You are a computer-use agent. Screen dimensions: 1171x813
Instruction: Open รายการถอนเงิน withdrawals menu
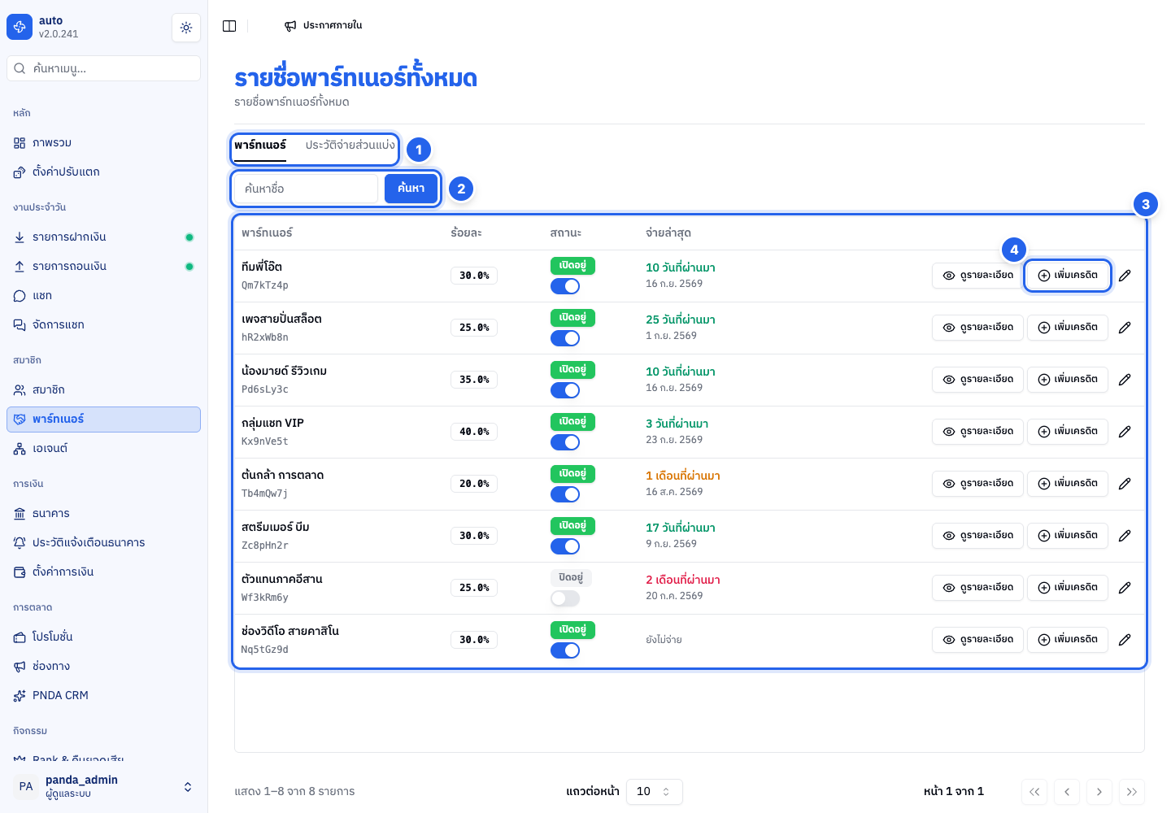click(x=103, y=267)
